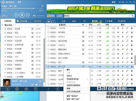The image size is (136, 101).
Task: Click the headphone icon in the first song row
Action: [113, 28]
